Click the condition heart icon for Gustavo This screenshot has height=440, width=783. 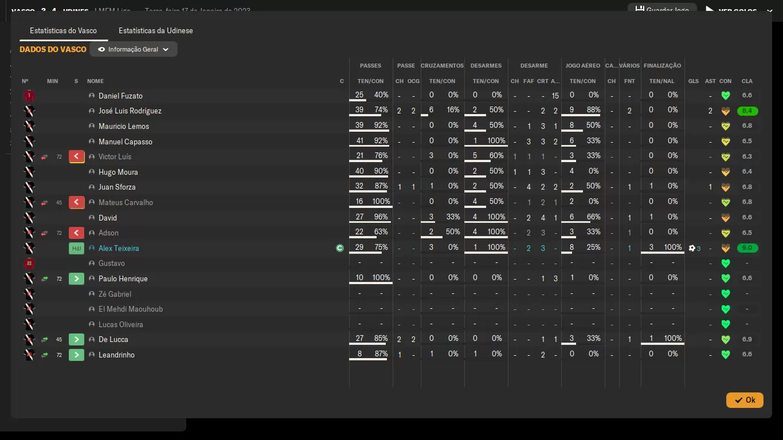tap(725, 264)
